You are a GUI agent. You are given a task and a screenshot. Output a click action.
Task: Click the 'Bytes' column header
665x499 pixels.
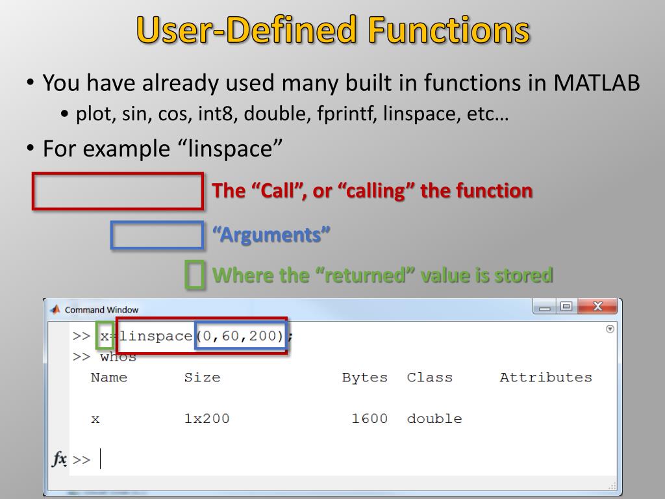point(365,377)
